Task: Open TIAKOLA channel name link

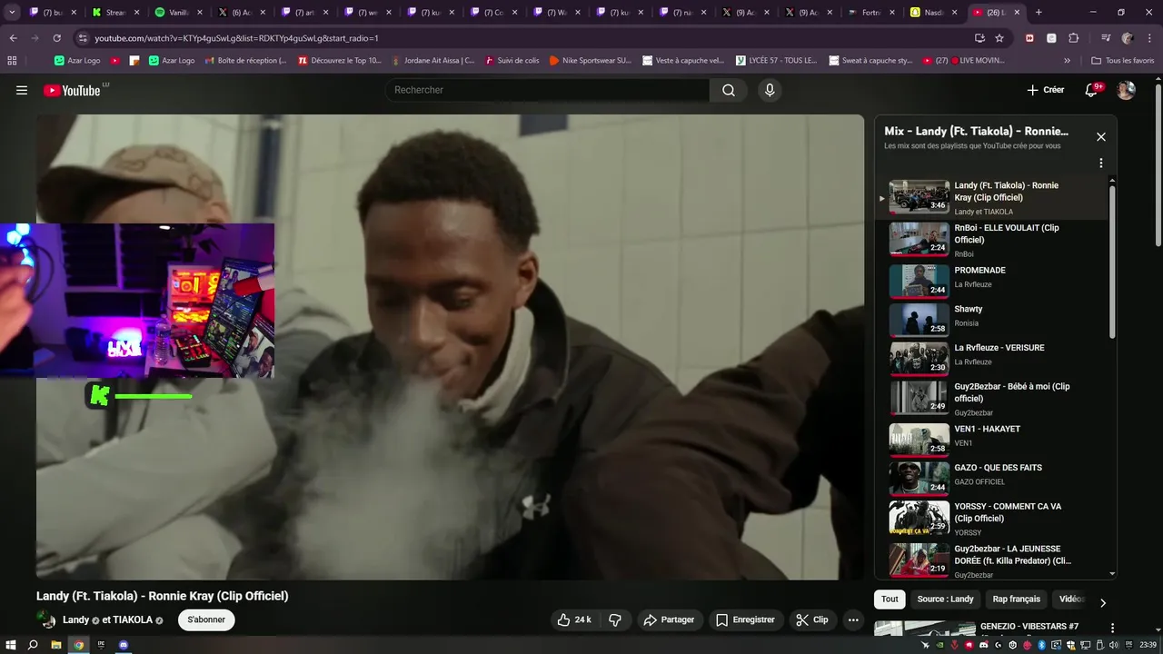Action: tap(132, 619)
